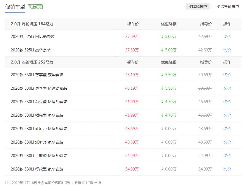Viewport: 244px width, 187px height.
Task: Click the 优惠降幅 header in 252马力 group
Action: click(169, 62)
